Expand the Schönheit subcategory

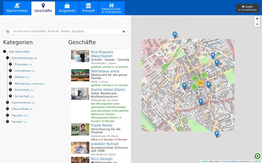pos(10,90)
